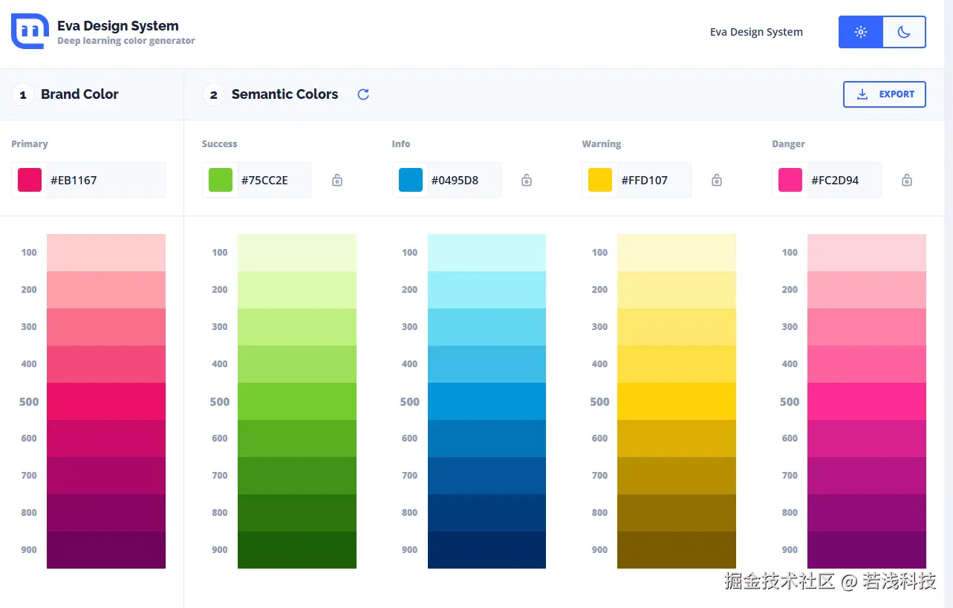Viewport: 953px width, 608px height.
Task: Open the Eva Design System link
Action: [756, 32]
